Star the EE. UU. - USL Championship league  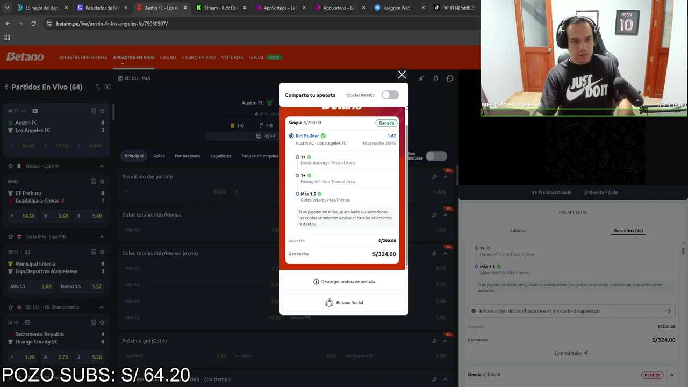click(x=10, y=307)
